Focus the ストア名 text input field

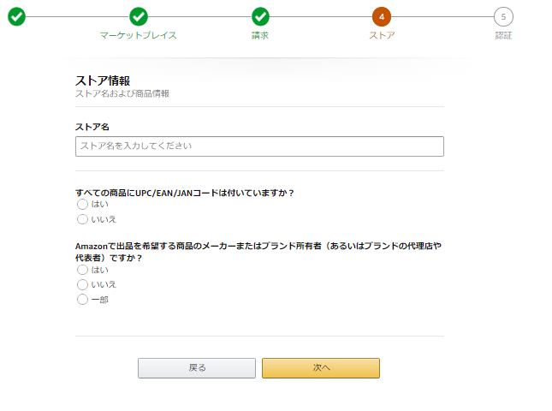click(259, 146)
